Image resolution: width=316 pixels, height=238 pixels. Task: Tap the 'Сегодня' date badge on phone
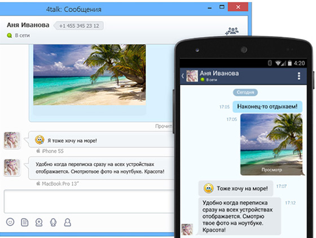point(245,92)
